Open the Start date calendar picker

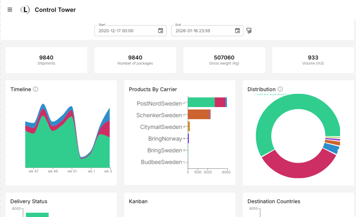pos(160,31)
